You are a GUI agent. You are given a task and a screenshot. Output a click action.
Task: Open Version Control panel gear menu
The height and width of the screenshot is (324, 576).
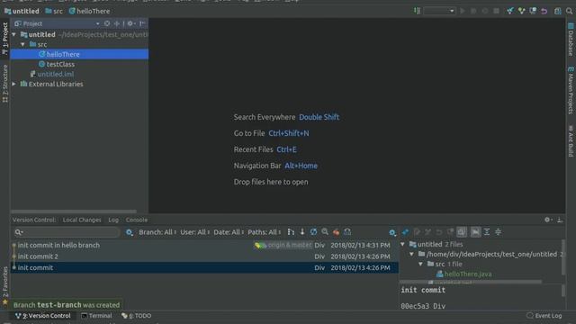pyautogui.click(x=548, y=220)
